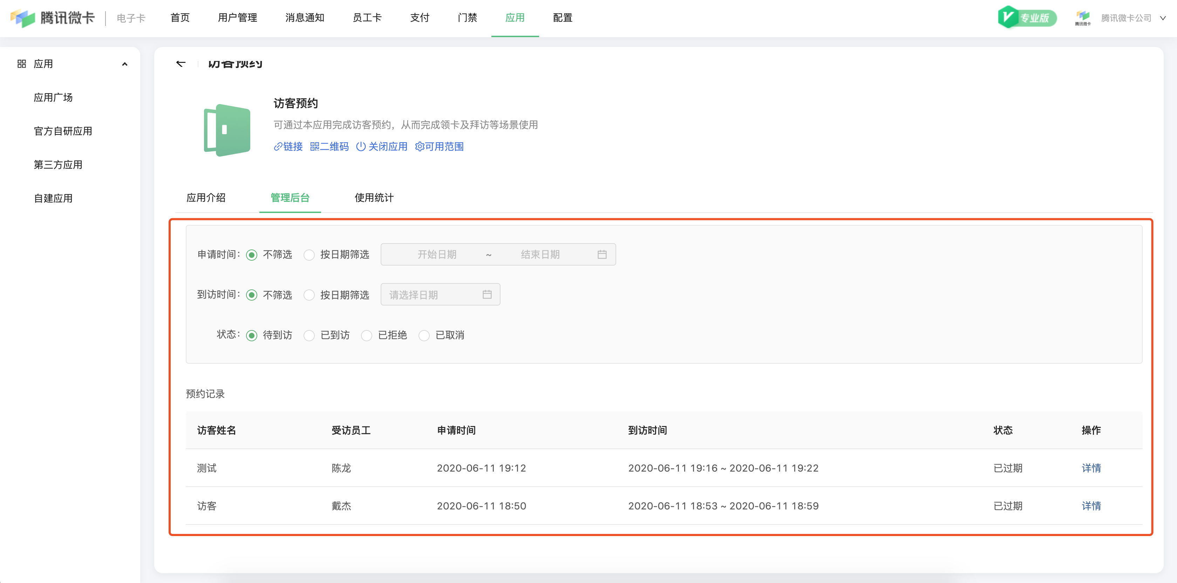Click 申请时间 2020-06-11 19:12 cell
The image size is (1177, 583).
coord(481,468)
